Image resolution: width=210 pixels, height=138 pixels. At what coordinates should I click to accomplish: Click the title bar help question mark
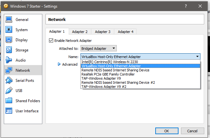pos(186,6)
